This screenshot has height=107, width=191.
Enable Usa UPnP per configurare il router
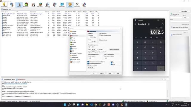[x=89, y=52]
